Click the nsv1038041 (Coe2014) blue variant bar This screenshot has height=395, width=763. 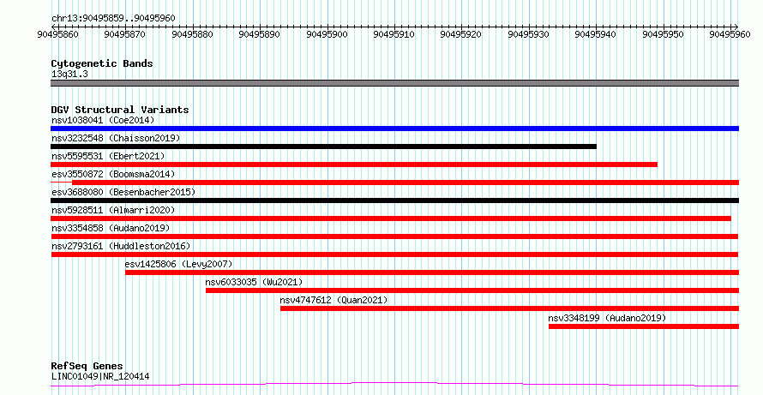point(394,129)
